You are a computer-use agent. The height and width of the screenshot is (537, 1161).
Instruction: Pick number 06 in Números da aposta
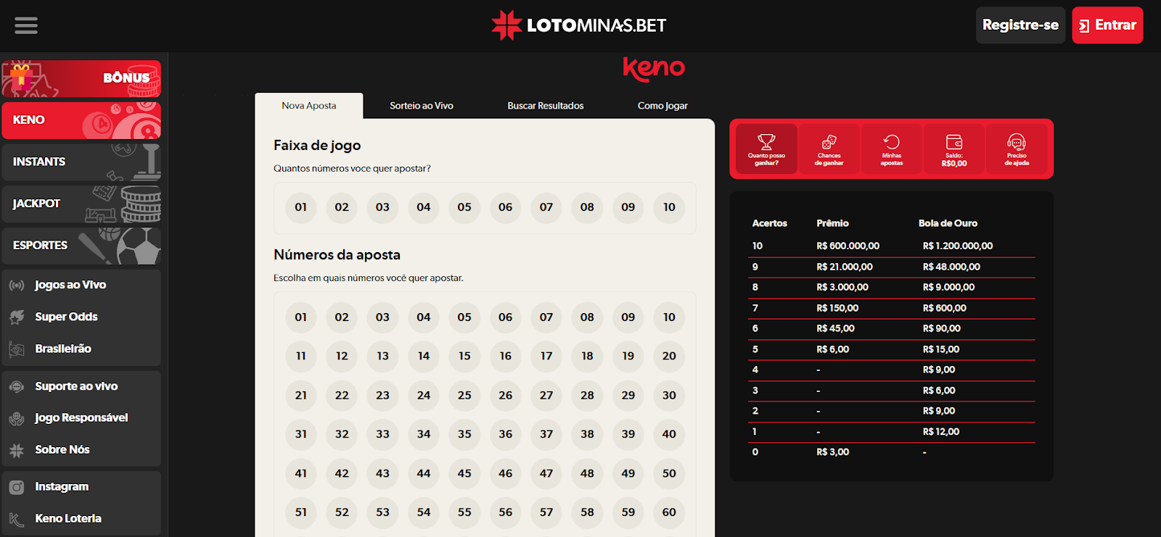[x=506, y=317]
